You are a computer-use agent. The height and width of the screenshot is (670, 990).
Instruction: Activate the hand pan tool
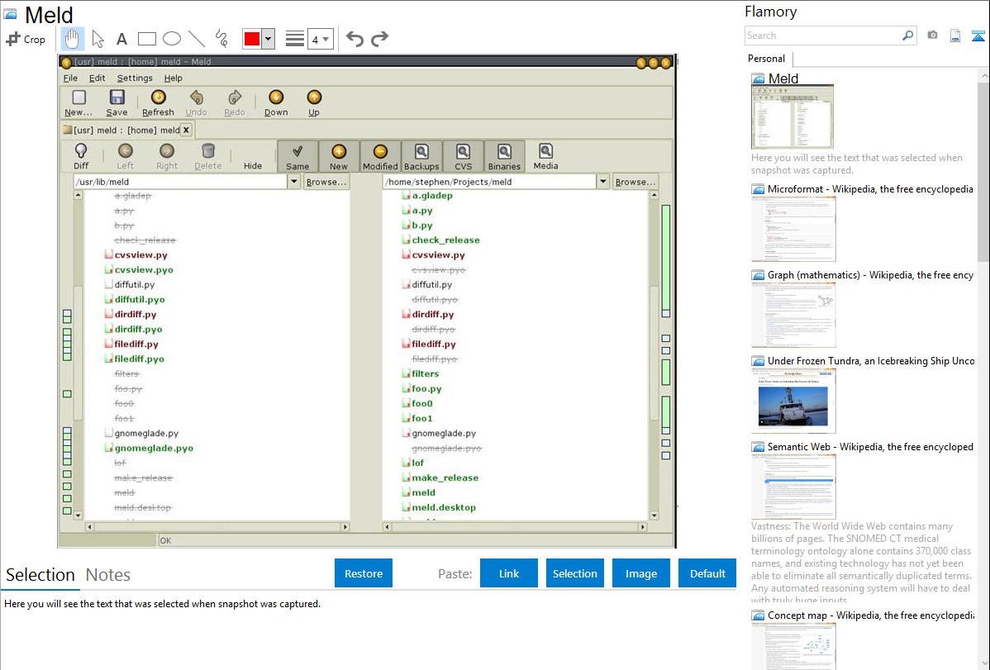(72, 39)
